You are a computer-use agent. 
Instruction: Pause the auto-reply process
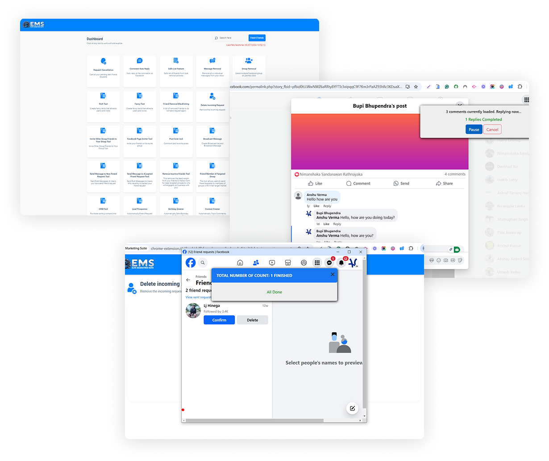tap(474, 130)
